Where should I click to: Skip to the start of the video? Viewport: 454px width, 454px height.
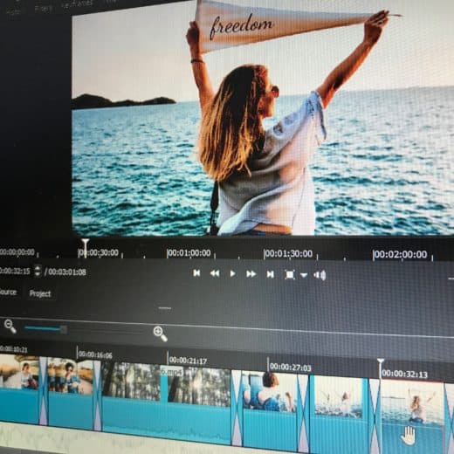pos(196,273)
